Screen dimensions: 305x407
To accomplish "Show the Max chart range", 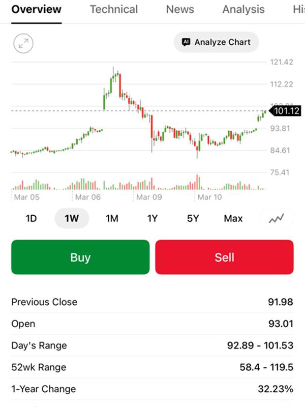I will [x=233, y=219].
